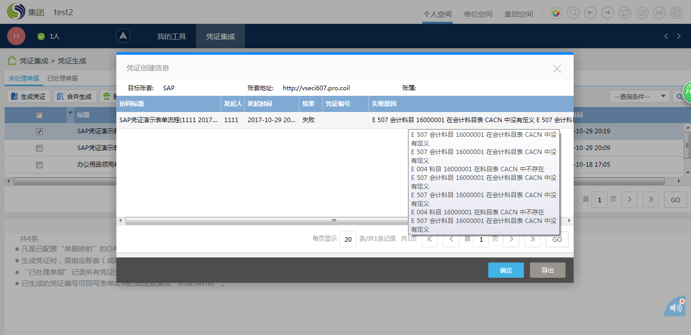The height and width of the screenshot is (335, 691).
Task: Click the red user avatar '11'
Action: (x=16, y=36)
